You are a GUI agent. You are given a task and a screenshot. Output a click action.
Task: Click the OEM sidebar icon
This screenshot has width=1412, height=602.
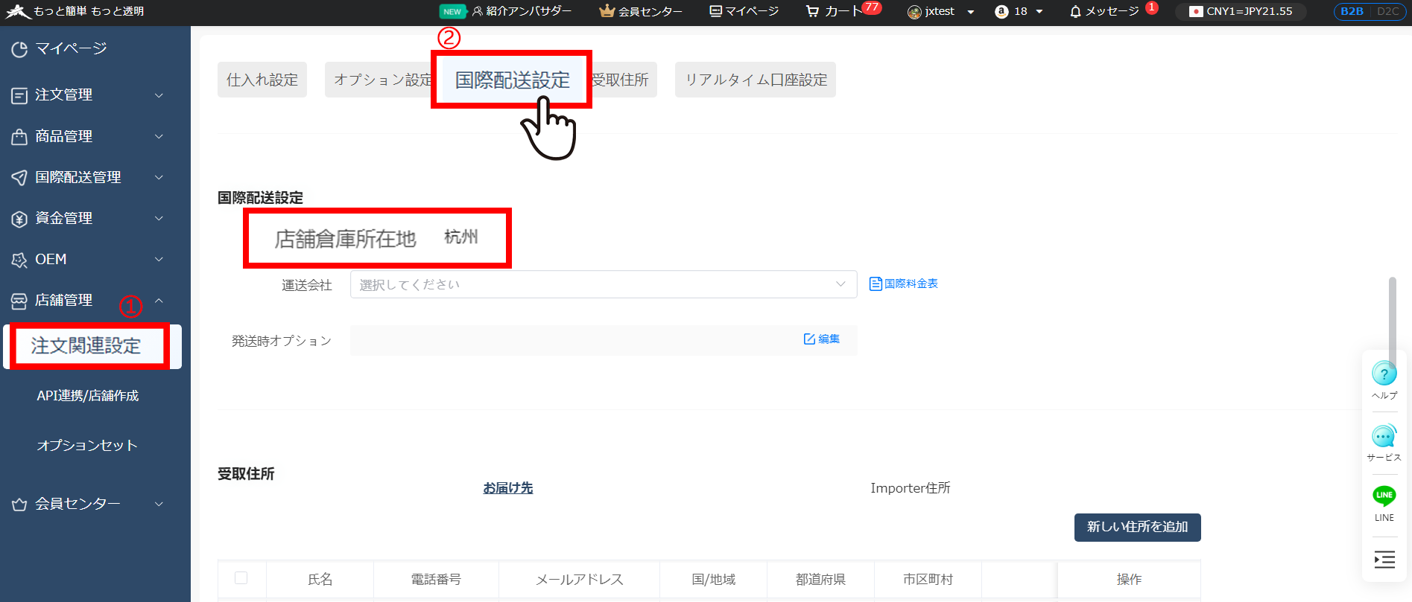pos(19,260)
